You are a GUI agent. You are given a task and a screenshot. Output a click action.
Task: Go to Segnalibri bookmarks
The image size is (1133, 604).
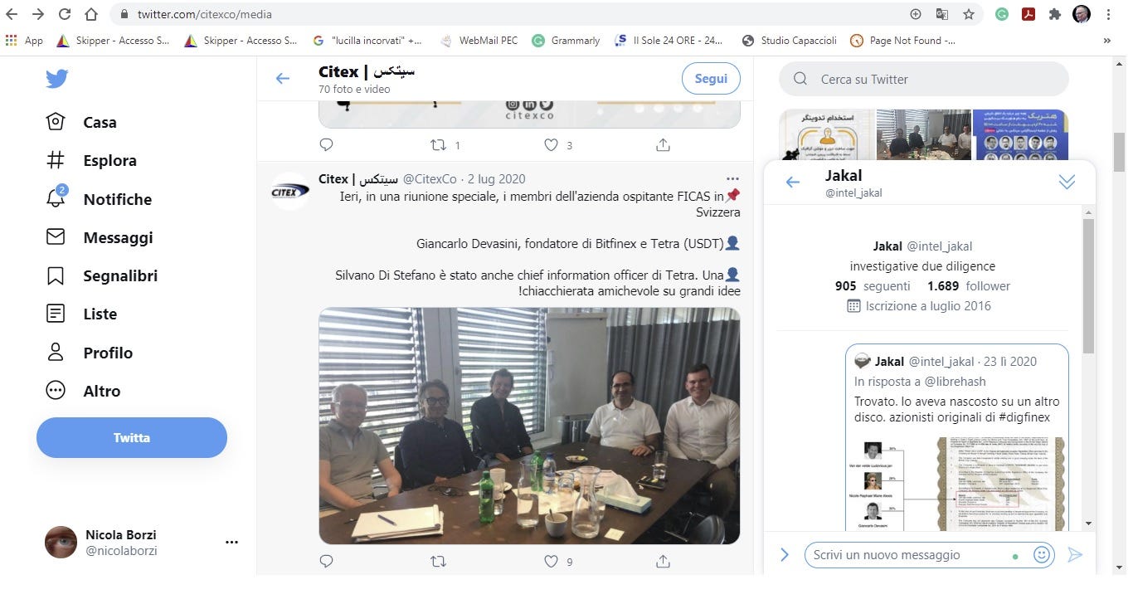(x=101, y=275)
